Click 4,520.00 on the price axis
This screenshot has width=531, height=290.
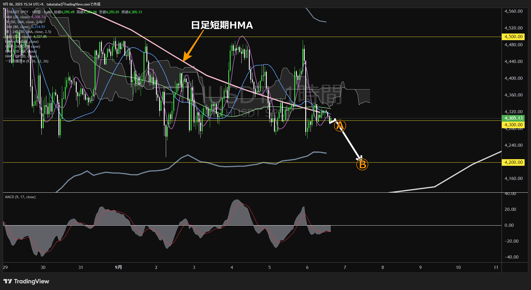513,28
